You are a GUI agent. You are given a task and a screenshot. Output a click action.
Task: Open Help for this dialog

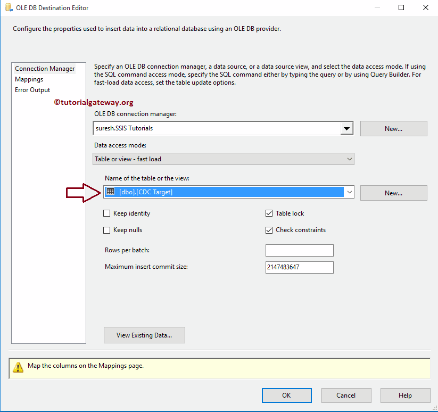pos(405,395)
